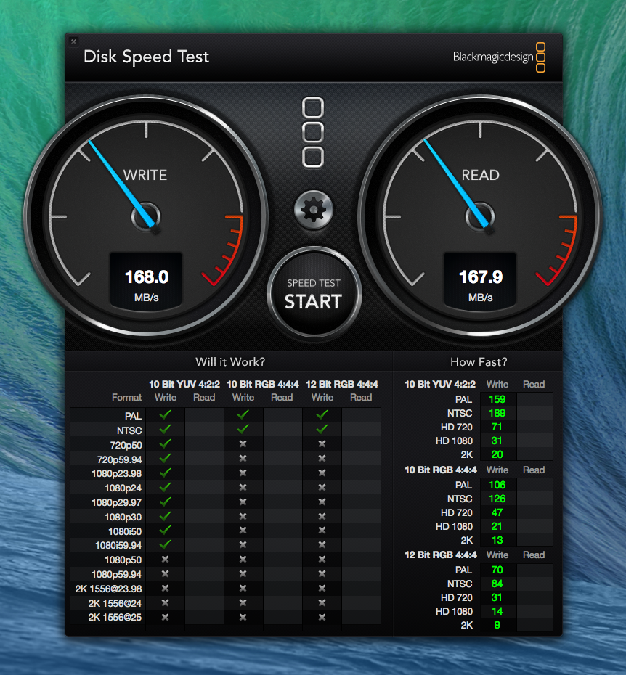Click the WRITE gauge needle dial
This screenshot has width=626, height=675.
146,216
